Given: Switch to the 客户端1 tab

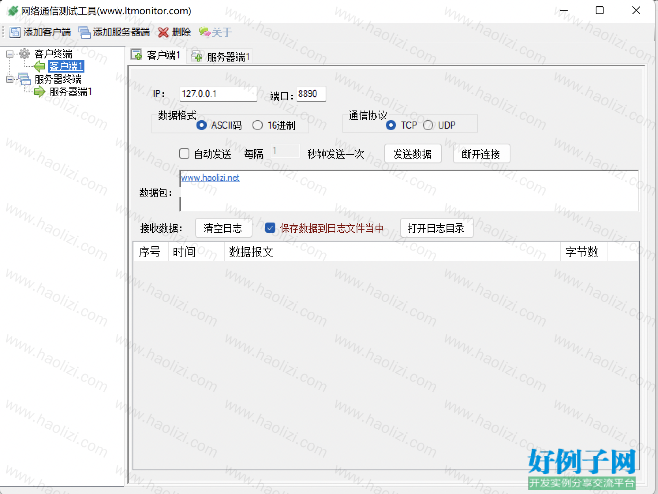Looking at the screenshot, I should (156, 55).
